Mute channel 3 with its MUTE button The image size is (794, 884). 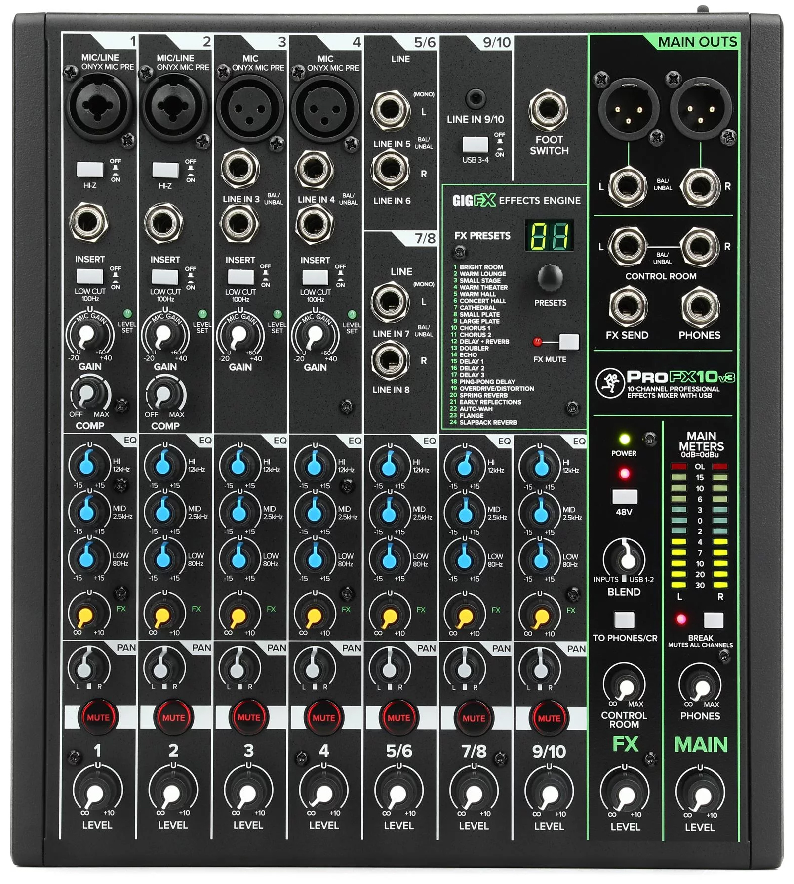(x=248, y=717)
